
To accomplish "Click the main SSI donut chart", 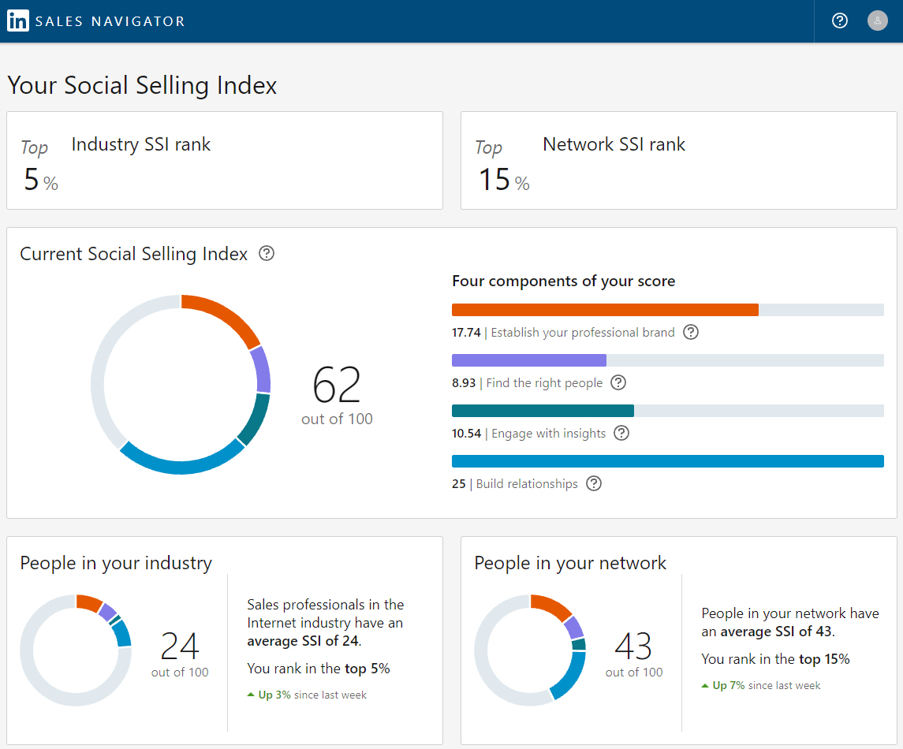I will coord(181,385).
